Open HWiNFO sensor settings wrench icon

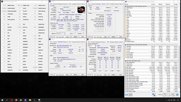[173, 95]
